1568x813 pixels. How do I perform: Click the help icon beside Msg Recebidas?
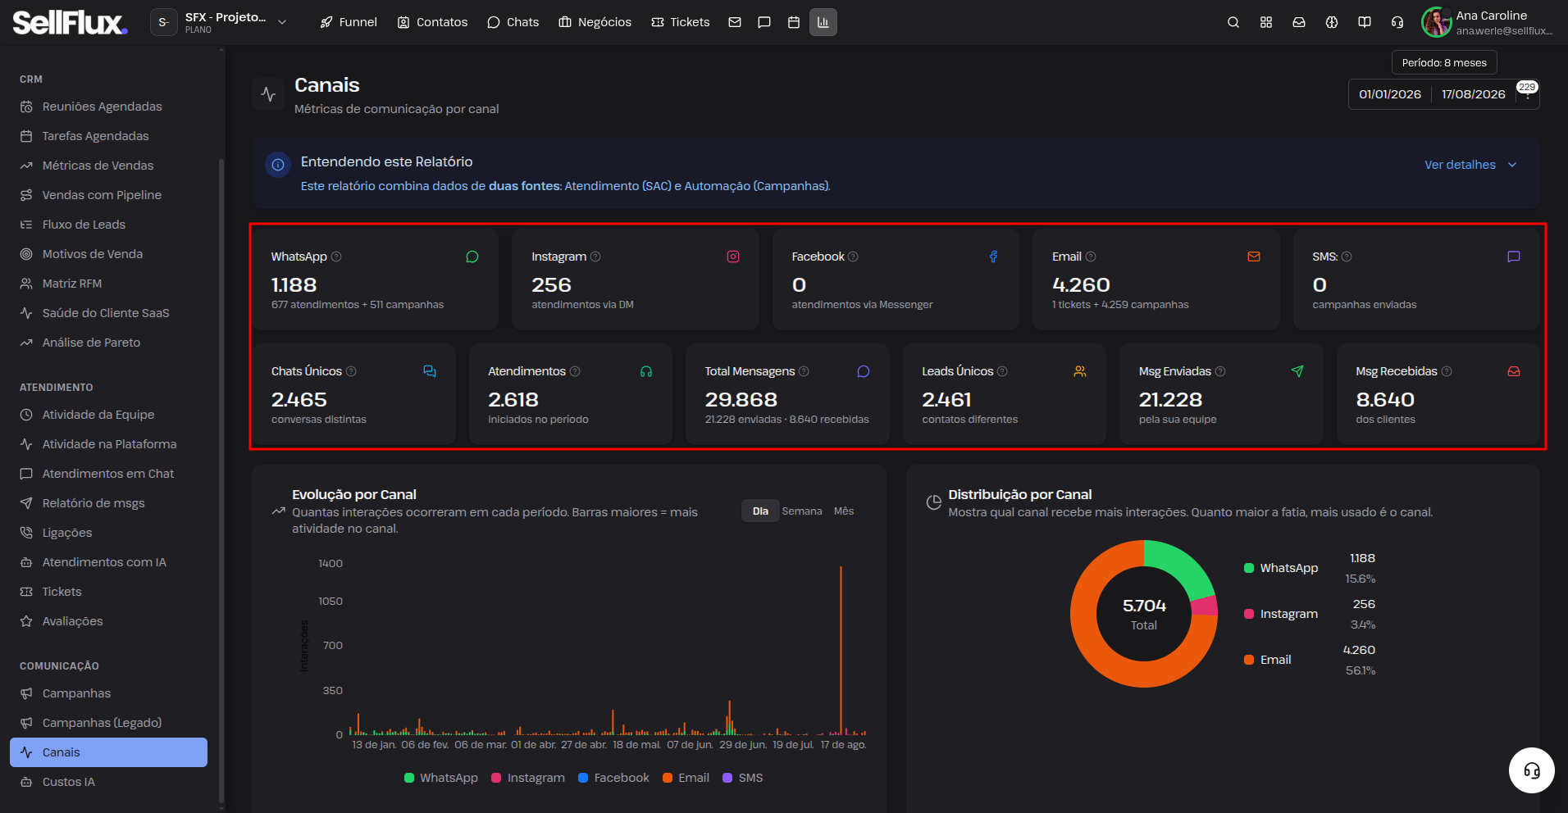point(1447,371)
